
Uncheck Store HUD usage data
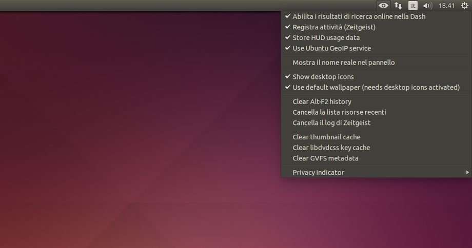(x=326, y=38)
